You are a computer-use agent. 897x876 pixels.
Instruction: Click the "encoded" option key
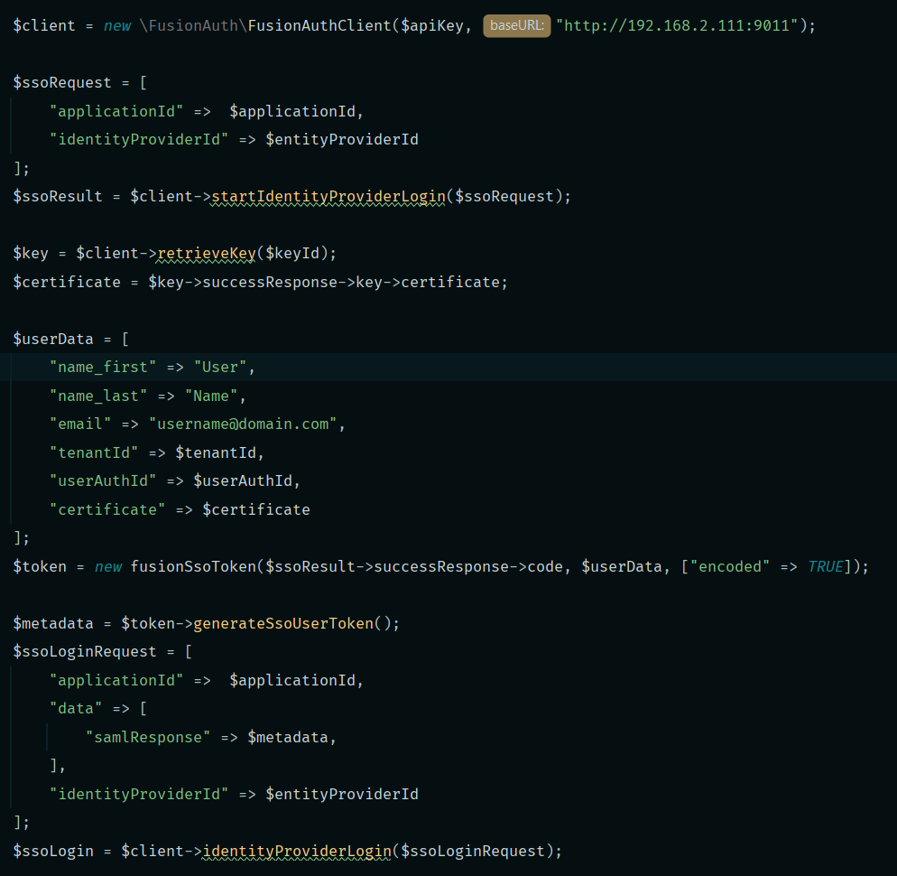coord(730,566)
